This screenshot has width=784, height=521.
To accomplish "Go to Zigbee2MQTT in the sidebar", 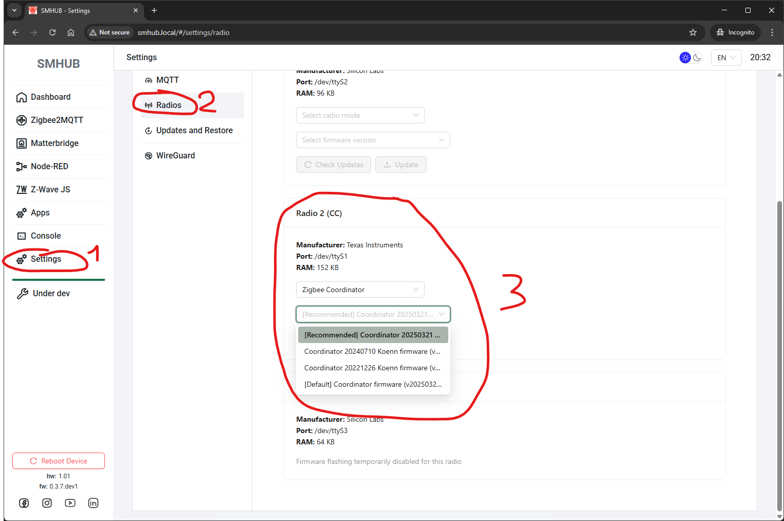I will [x=57, y=120].
